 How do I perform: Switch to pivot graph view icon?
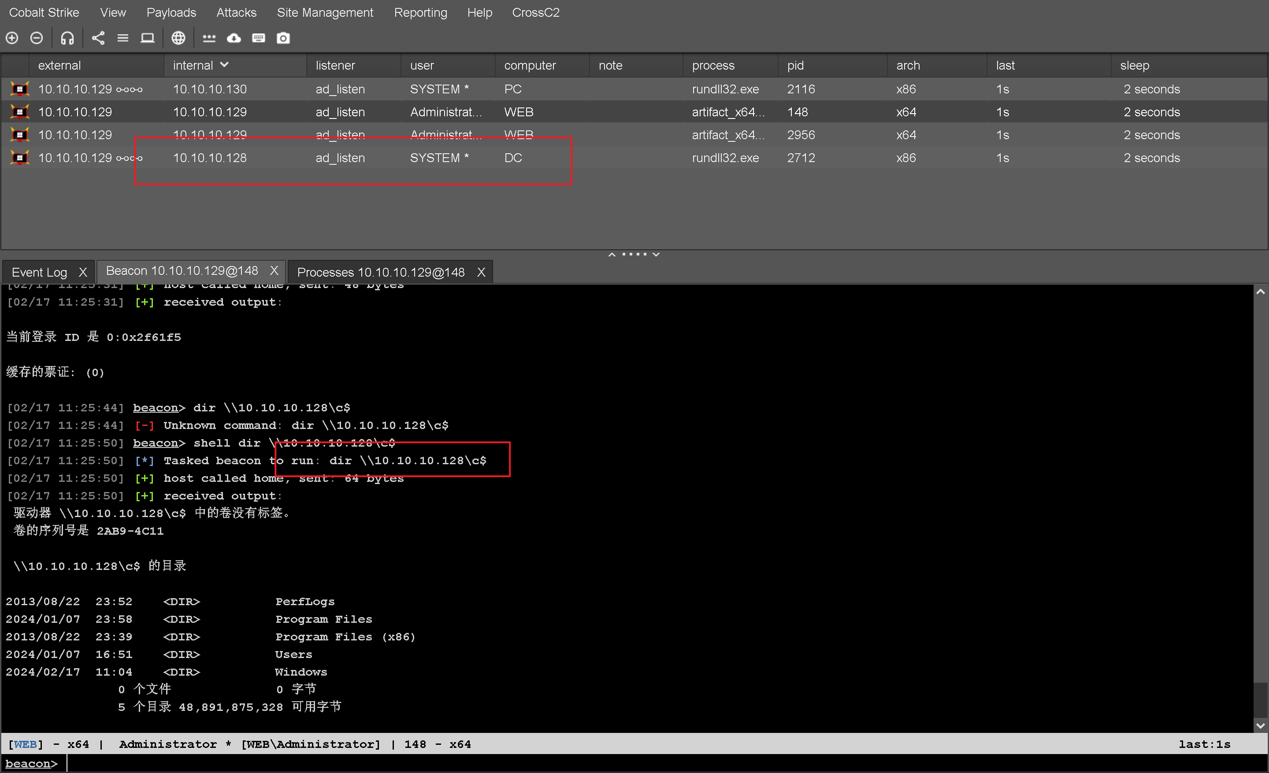(98, 38)
